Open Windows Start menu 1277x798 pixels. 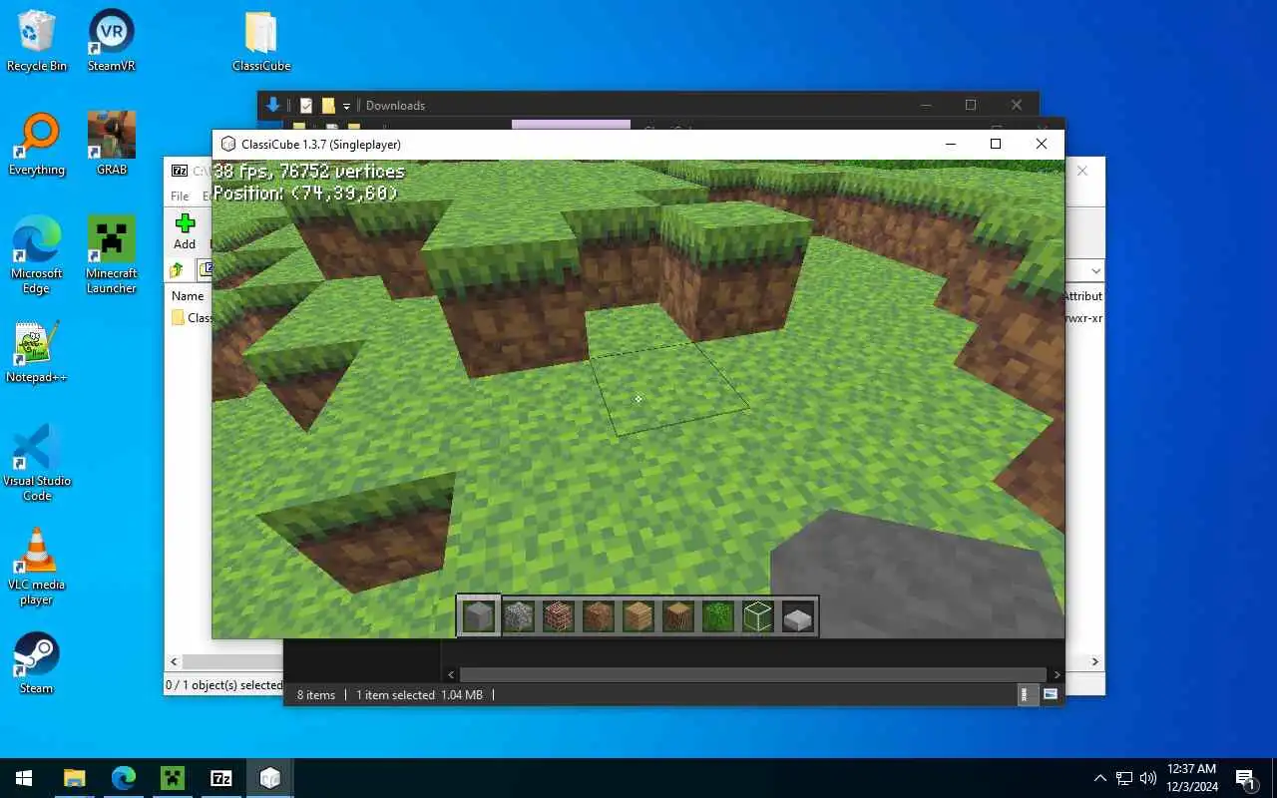pos(24,778)
